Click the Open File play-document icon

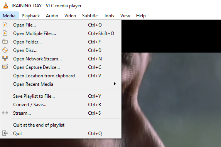pos(5,25)
